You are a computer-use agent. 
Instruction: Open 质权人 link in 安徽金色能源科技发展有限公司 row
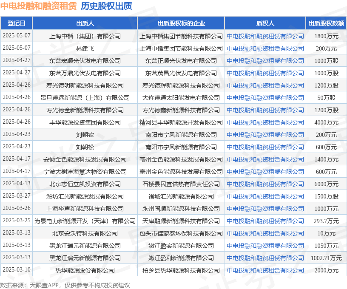click(x=265, y=159)
